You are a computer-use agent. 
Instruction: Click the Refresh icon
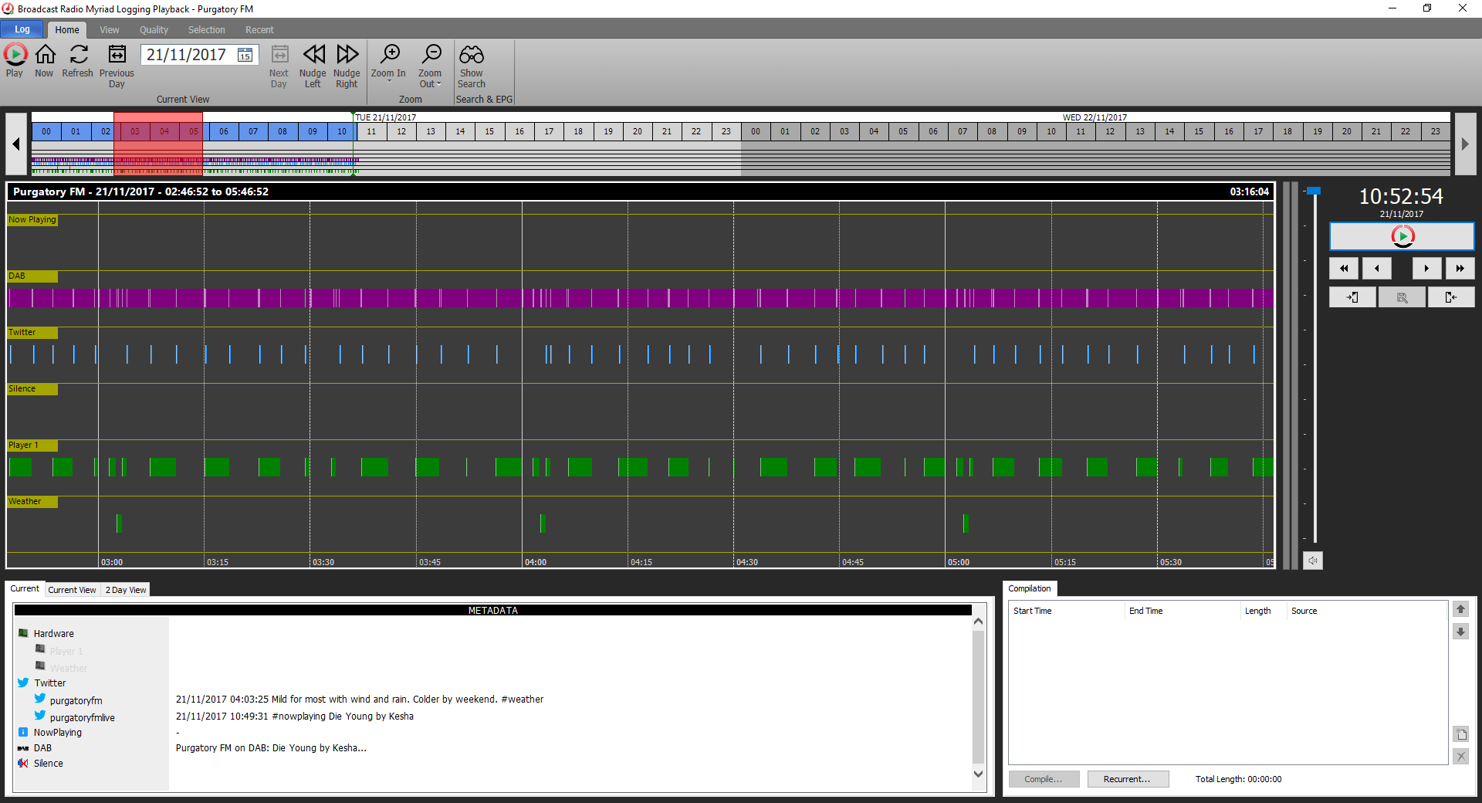(77, 55)
